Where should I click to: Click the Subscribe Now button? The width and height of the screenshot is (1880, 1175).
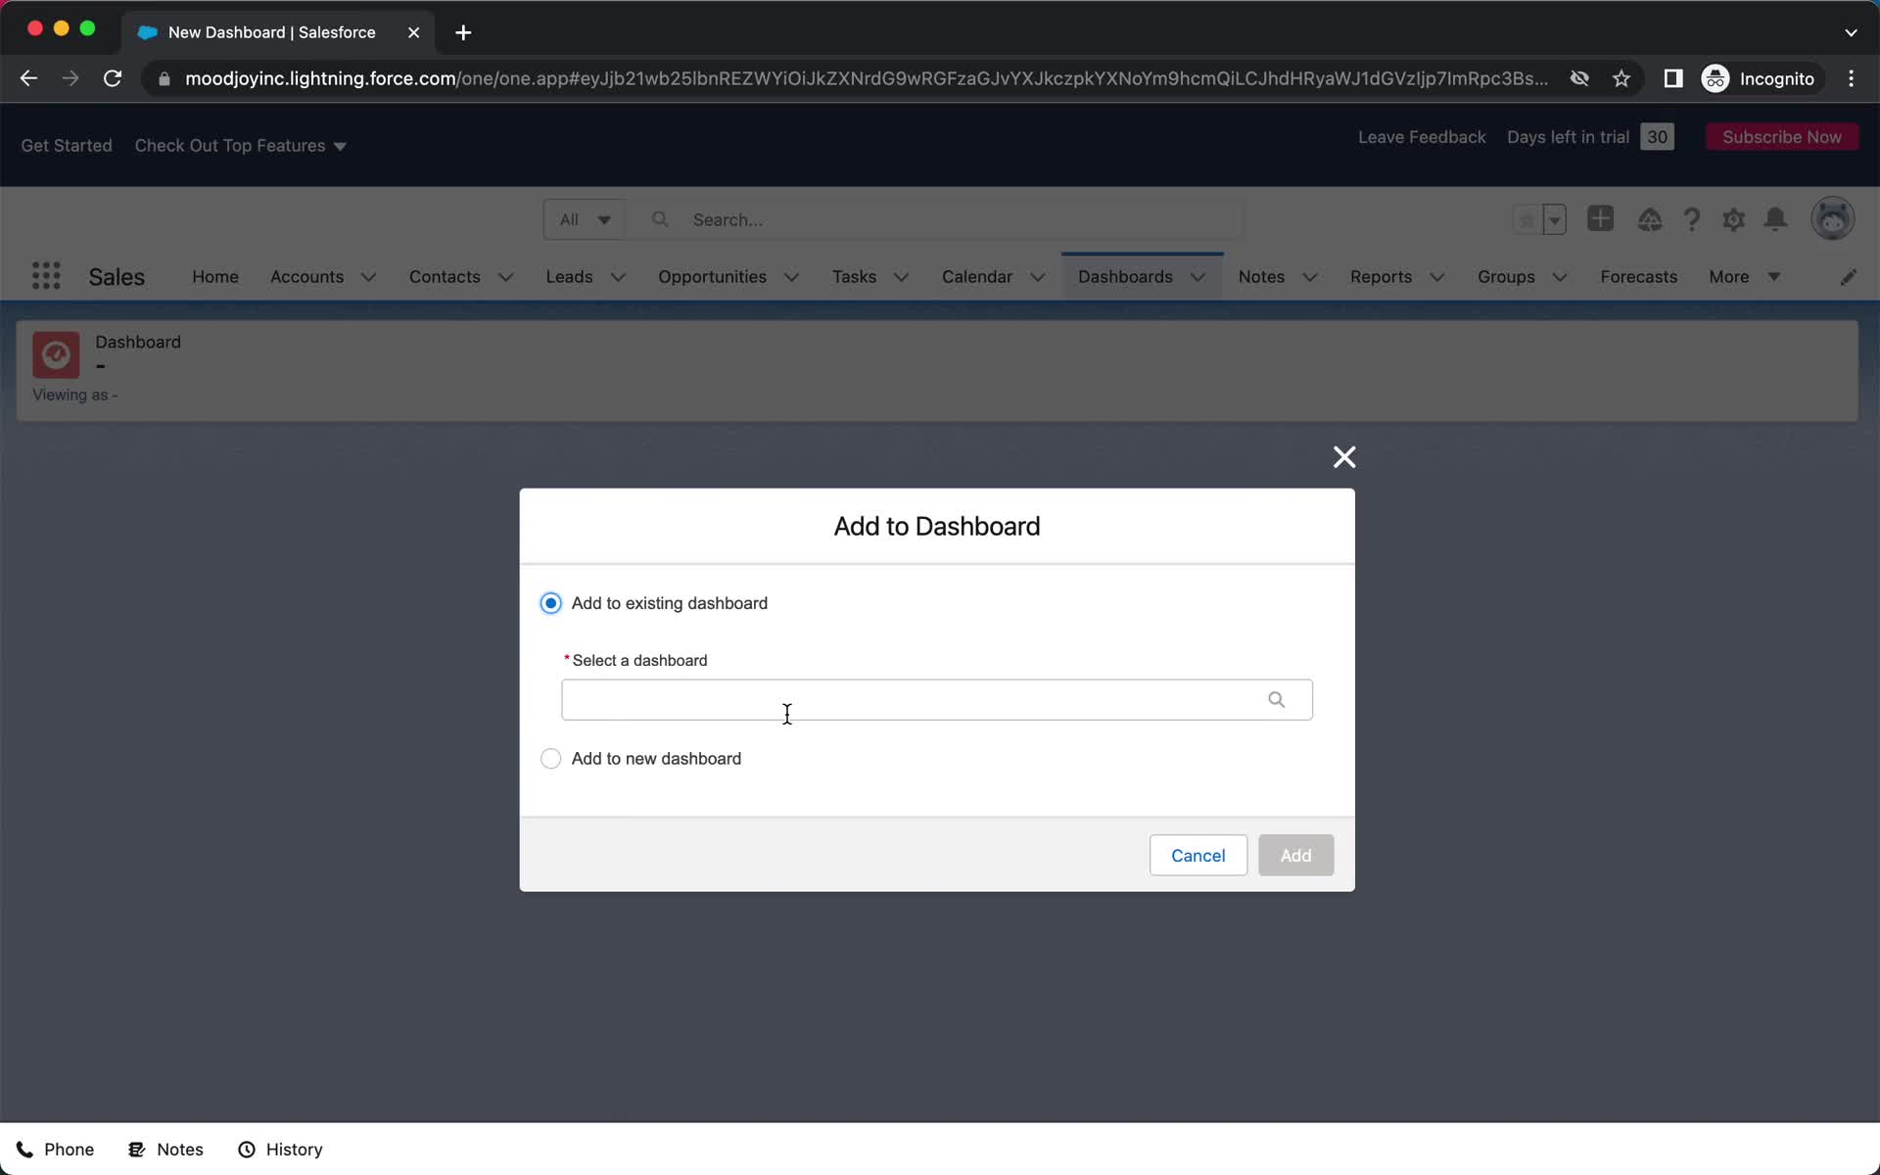[1781, 137]
